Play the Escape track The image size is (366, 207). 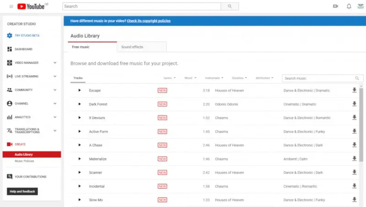pos(79,90)
